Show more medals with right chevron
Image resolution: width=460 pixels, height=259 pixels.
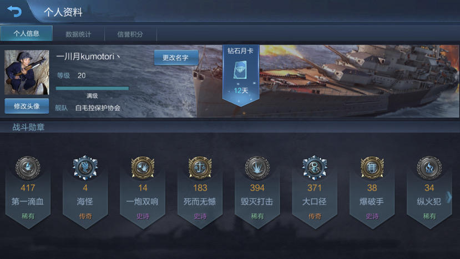[449, 197]
